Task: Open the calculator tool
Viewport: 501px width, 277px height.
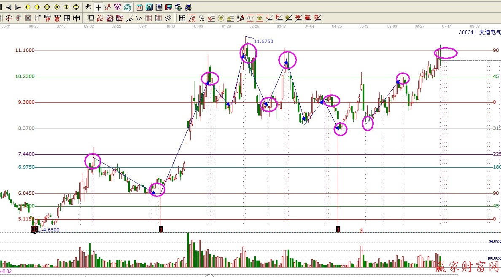Action: click(x=149, y=7)
